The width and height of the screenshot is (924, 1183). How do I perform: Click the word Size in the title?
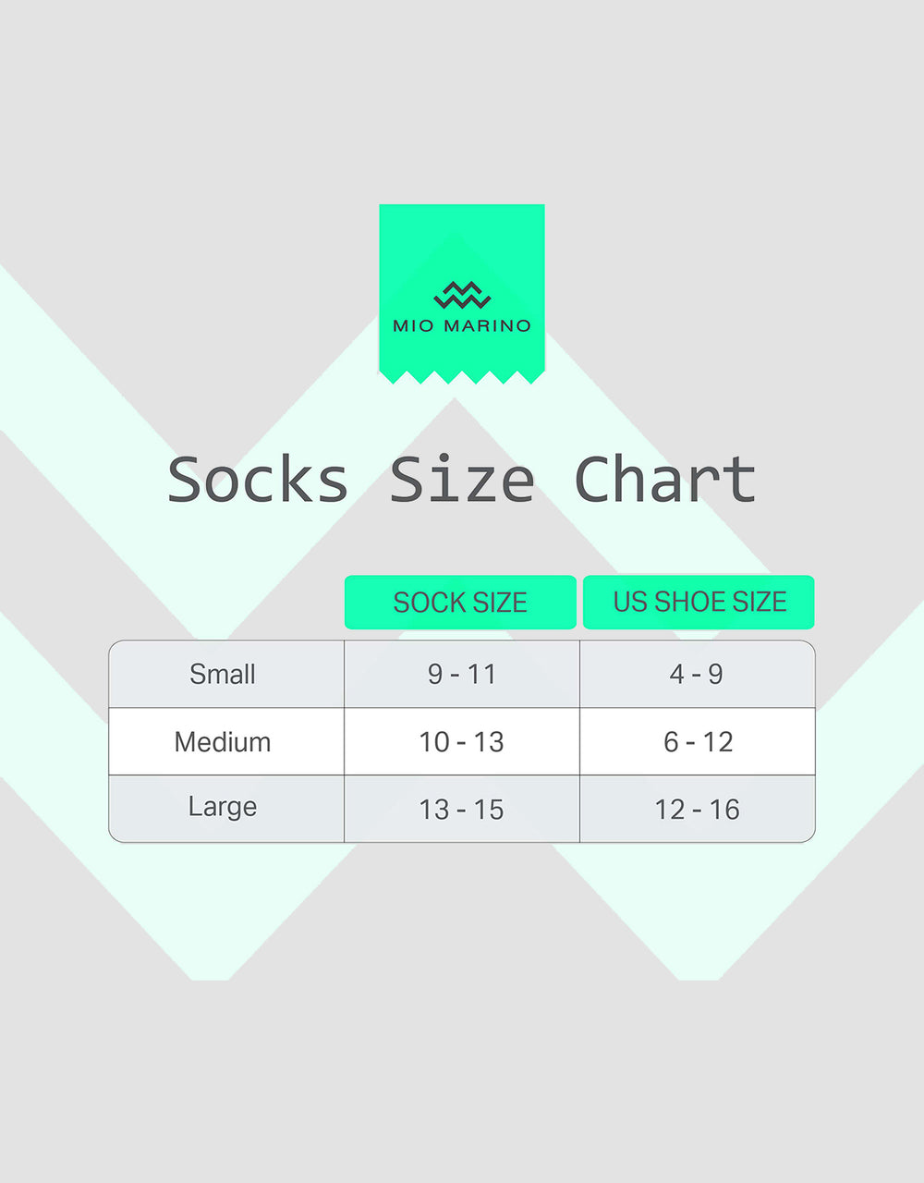462,480
